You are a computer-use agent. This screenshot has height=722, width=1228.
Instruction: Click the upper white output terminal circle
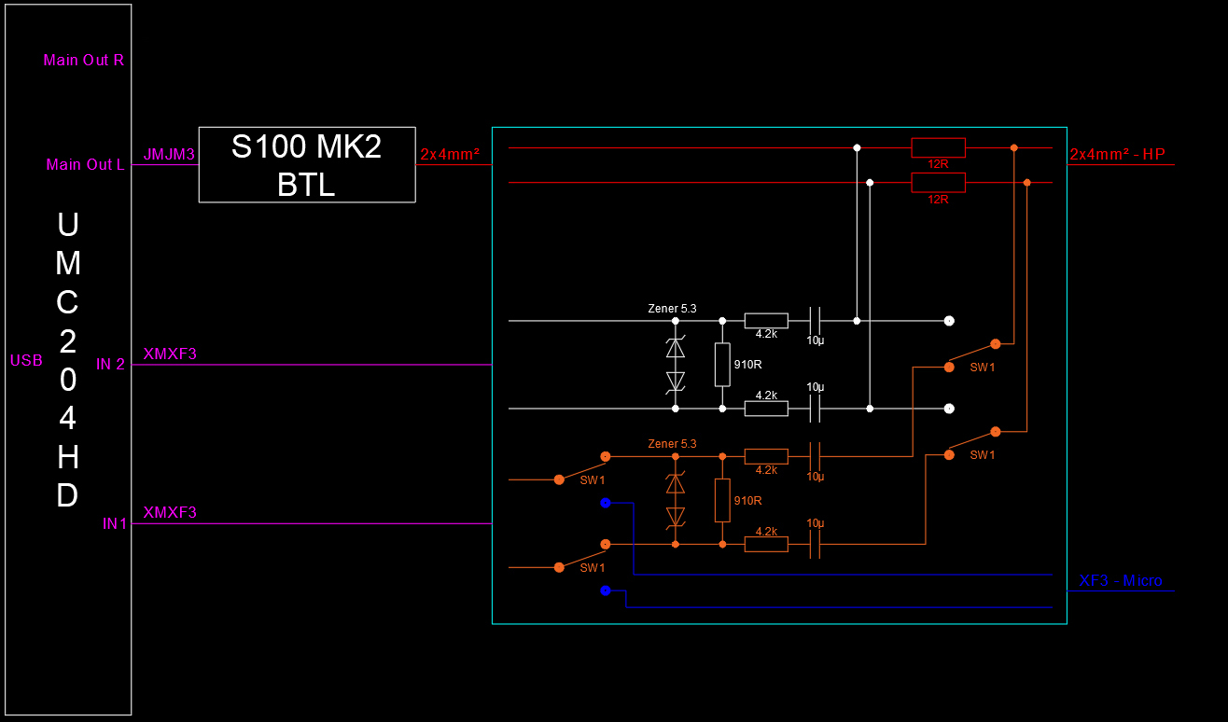tap(949, 321)
